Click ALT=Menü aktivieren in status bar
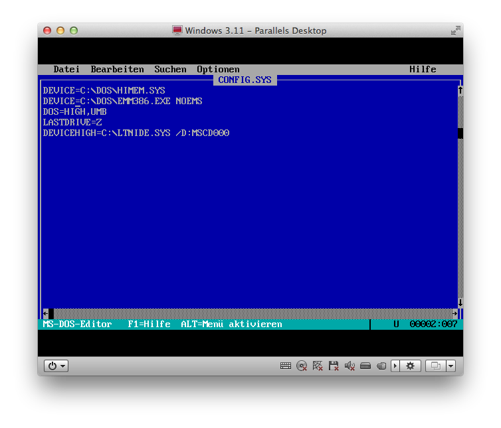This screenshot has width=501, height=428. [231, 324]
